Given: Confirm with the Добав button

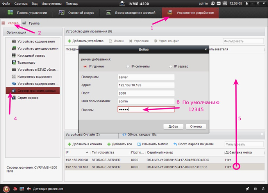Looking at the screenshot, I should click(173, 127).
